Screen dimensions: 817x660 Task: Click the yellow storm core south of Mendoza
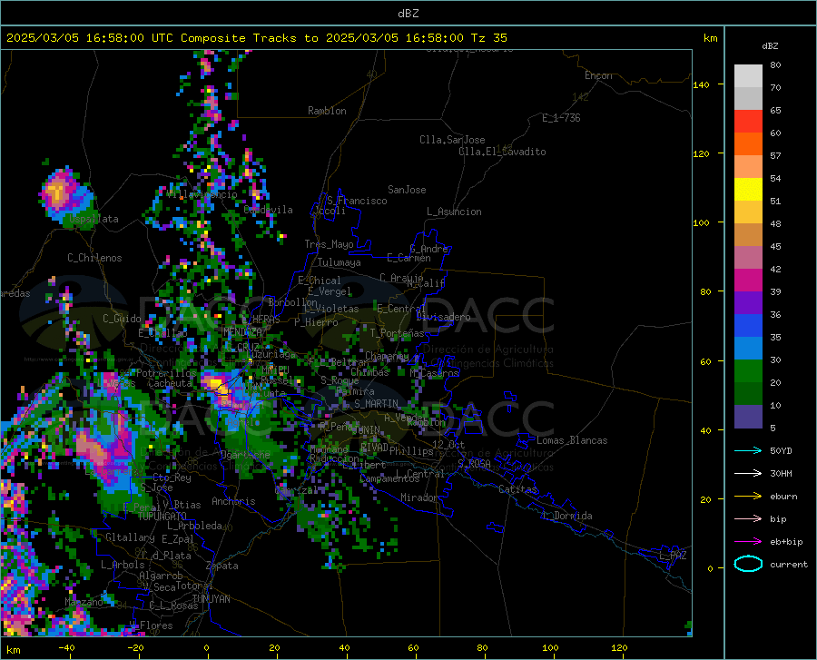click(x=217, y=385)
